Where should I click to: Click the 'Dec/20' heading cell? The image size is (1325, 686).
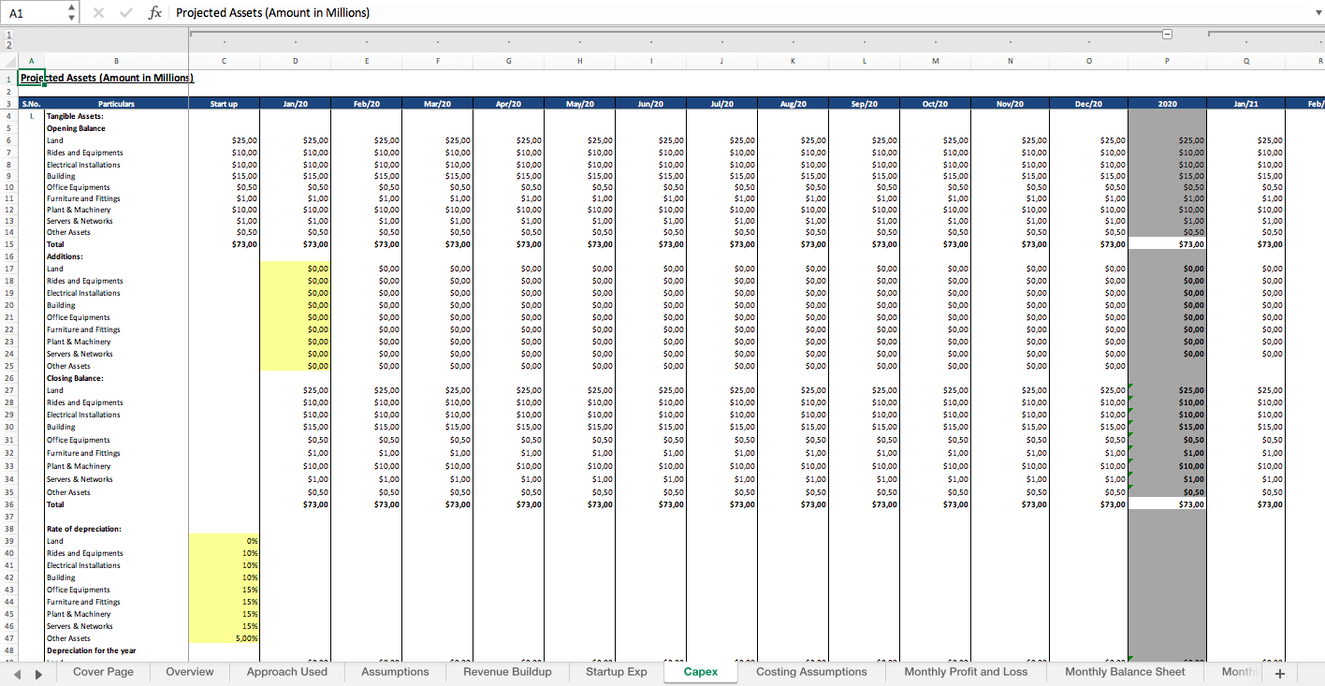pyautogui.click(x=1088, y=104)
